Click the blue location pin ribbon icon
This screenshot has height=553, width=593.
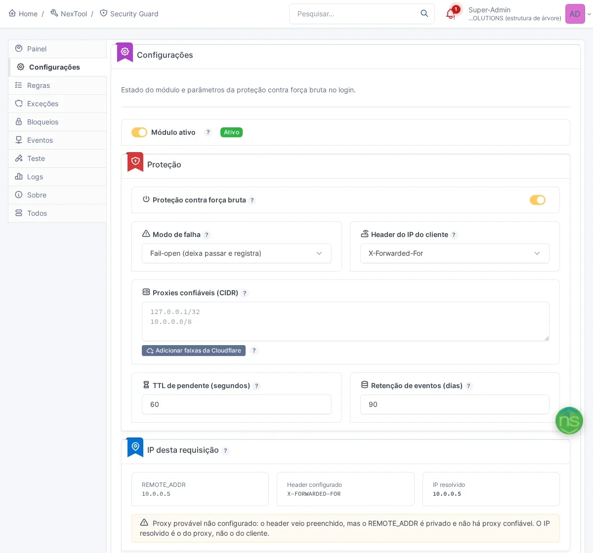click(135, 447)
